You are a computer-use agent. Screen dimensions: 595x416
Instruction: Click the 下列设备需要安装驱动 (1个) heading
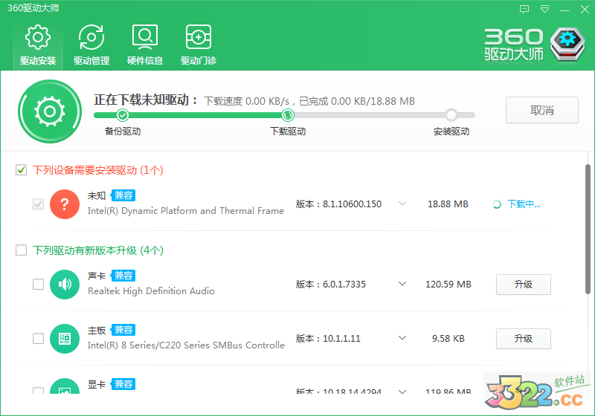pyautogui.click(x=98, y=170)
